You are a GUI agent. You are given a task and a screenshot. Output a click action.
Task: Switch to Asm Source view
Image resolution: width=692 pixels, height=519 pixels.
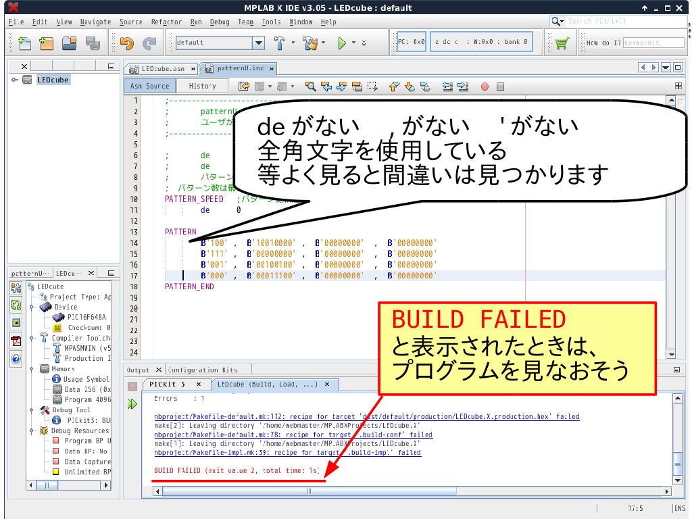click(149, 86)
